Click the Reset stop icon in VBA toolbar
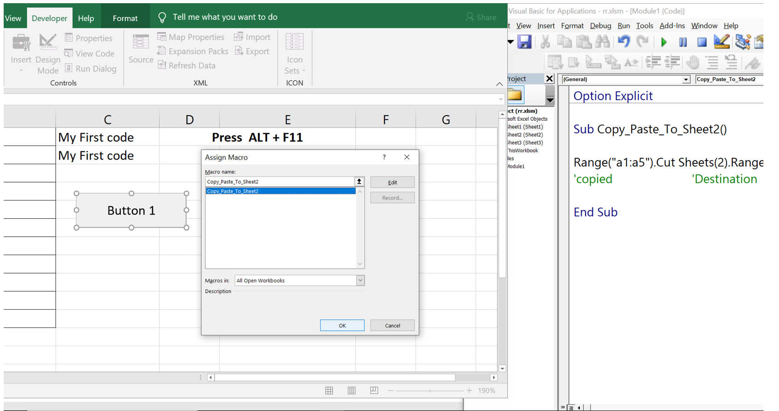This screenshot has width=779, height=411. click(701, 42)
